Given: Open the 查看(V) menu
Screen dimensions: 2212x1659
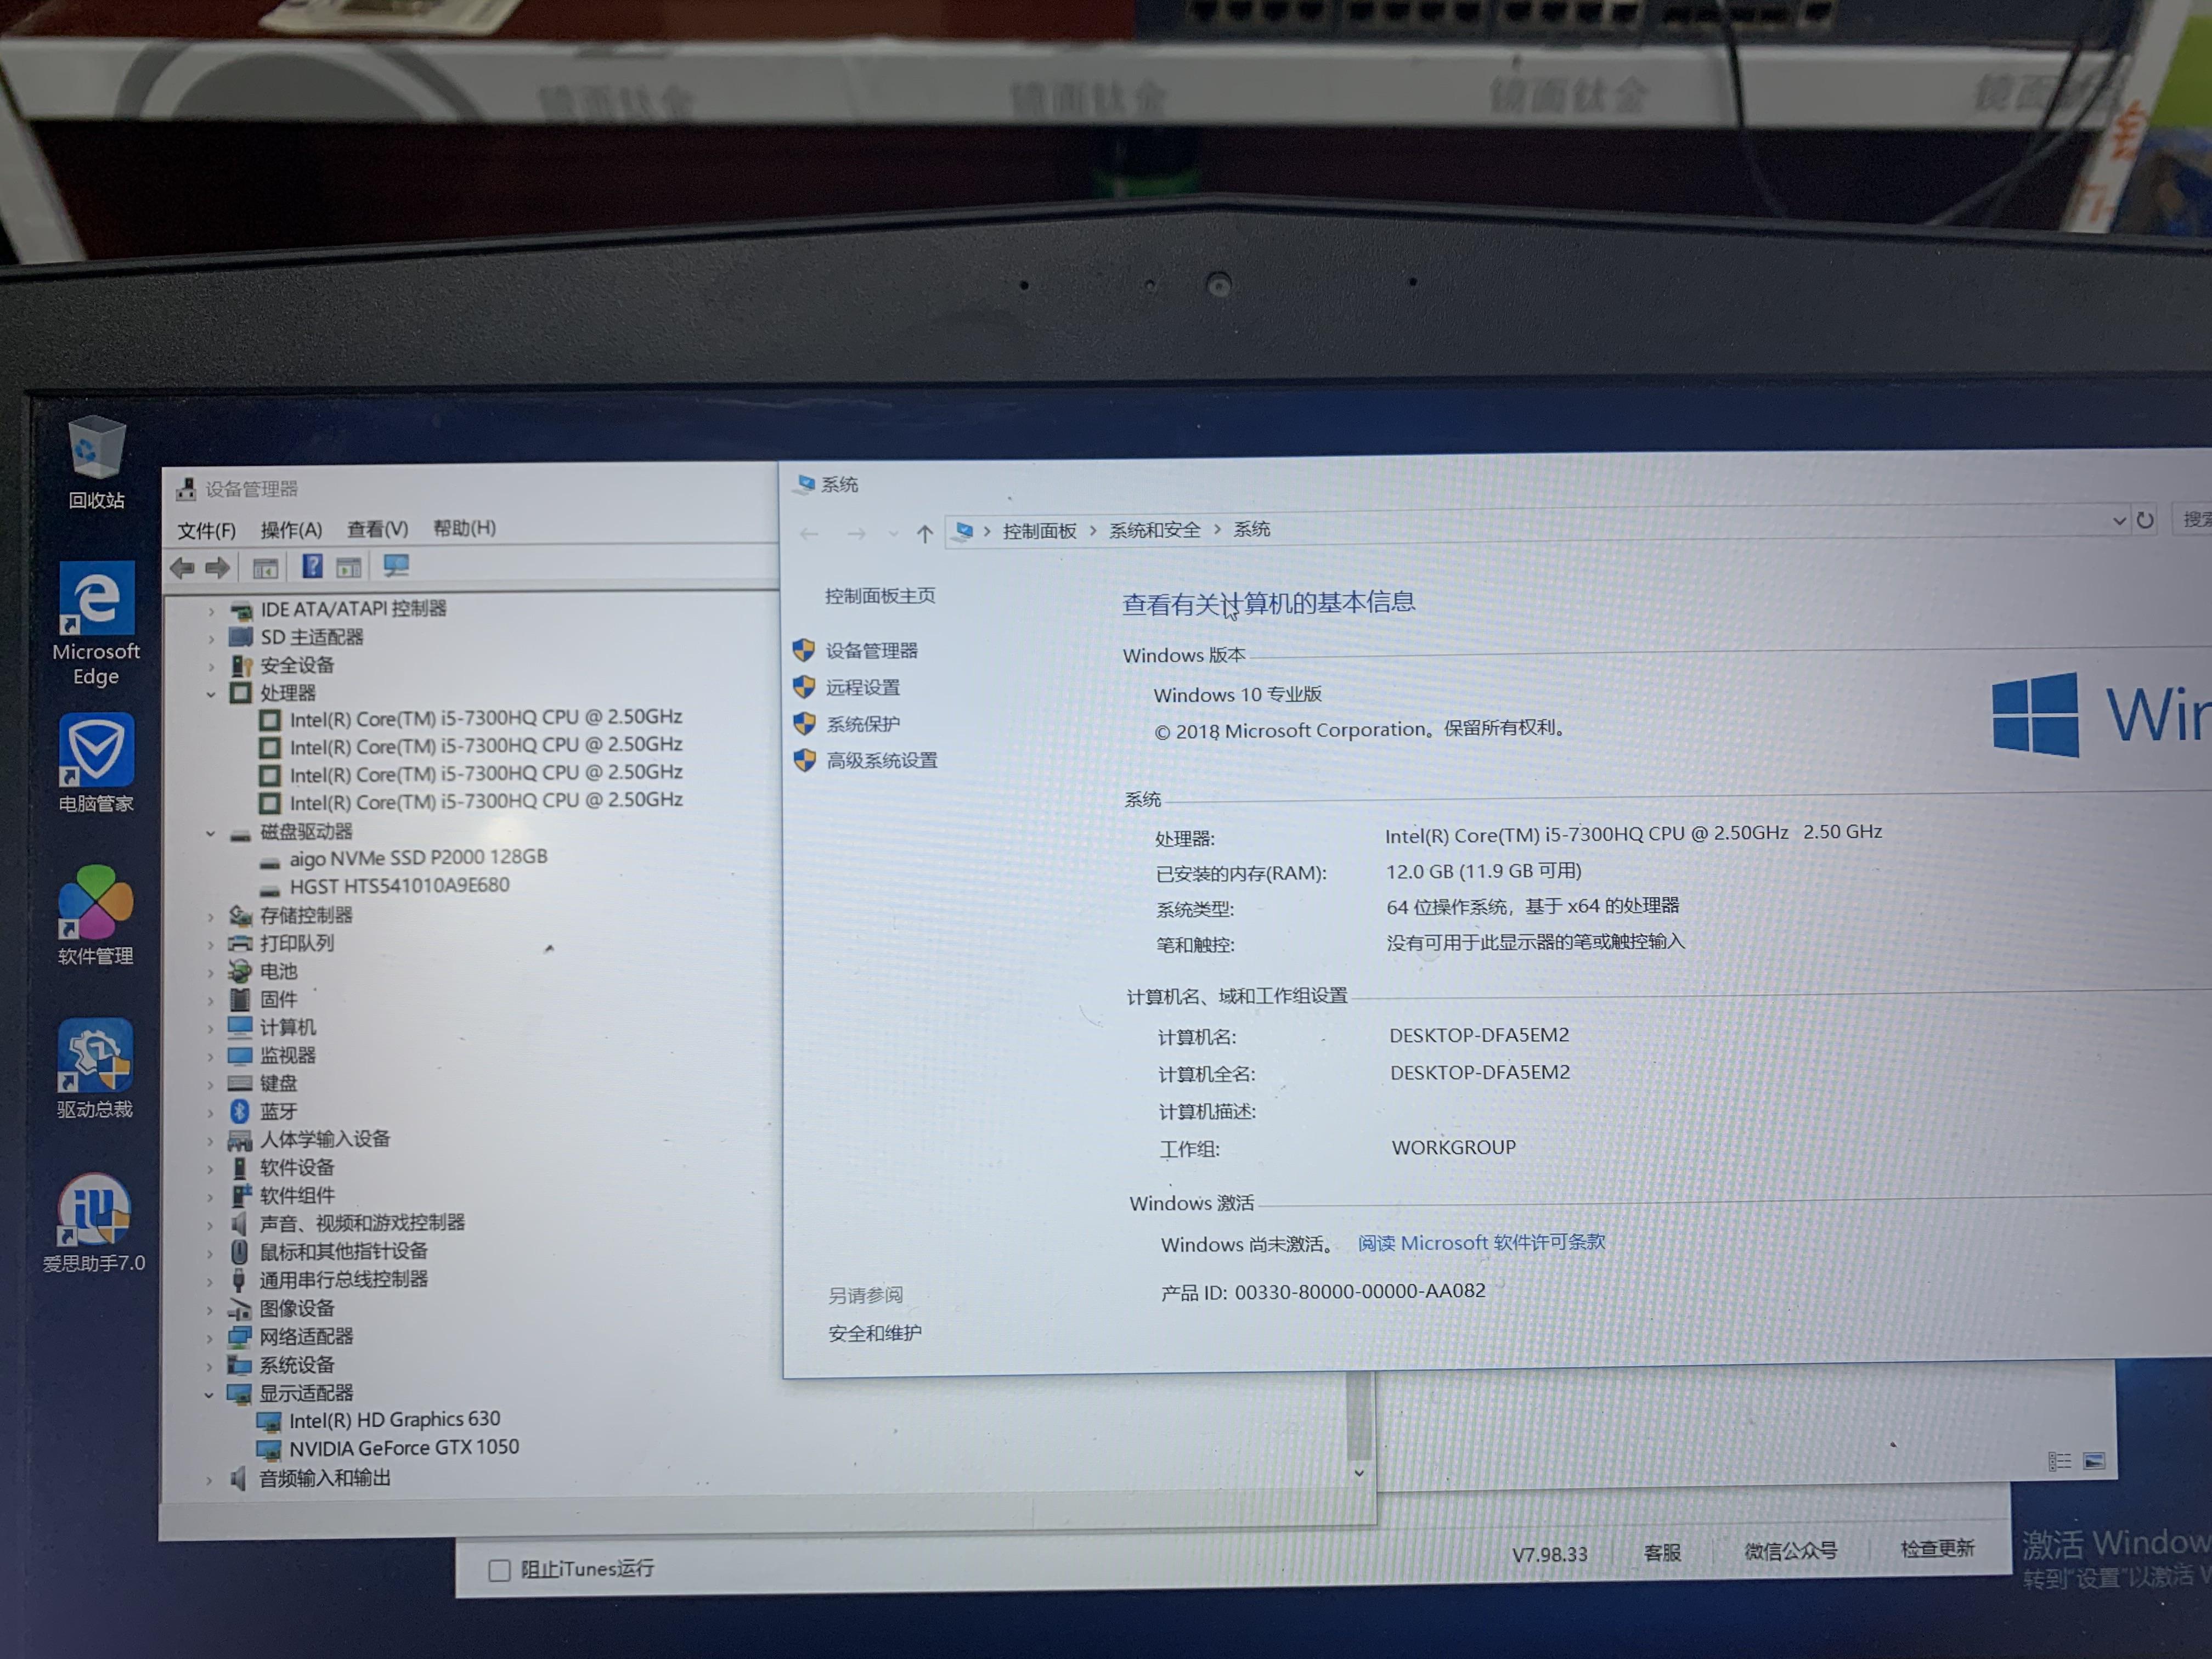Looking at the screenshot, I should point(377,528).
